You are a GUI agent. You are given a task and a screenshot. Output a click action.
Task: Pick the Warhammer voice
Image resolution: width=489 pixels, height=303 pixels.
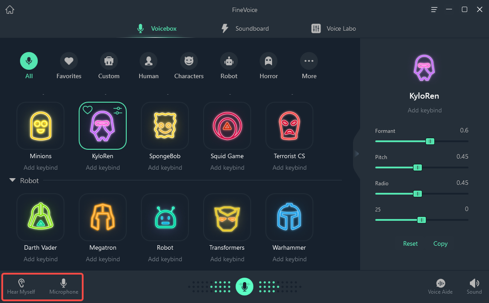pos(289,217)
